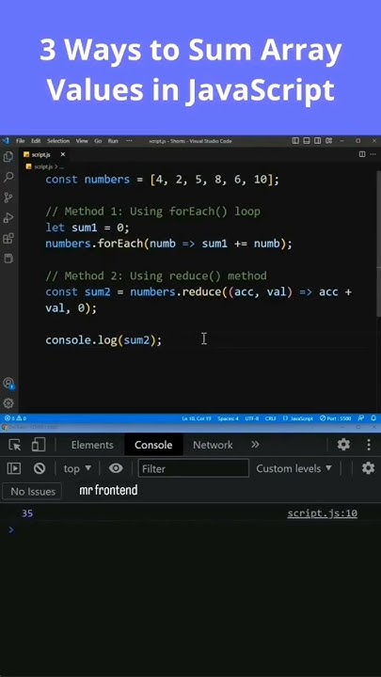Open the View menu
Image resolution: width=381 pixels, height=677 pixels.
tap(82, 141)
